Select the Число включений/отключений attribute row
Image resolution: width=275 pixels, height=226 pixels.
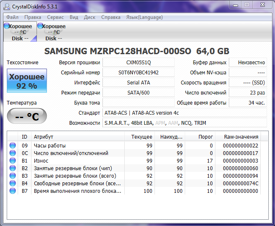134,153
